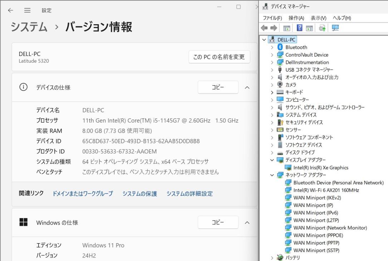Open the システムの保護 link
388x261 pixels.
pos(140,193)
